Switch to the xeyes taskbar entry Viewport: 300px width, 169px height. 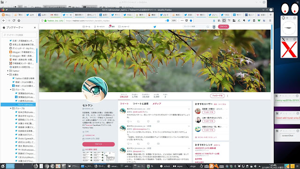pyautogui.click(x=178, y=166)
